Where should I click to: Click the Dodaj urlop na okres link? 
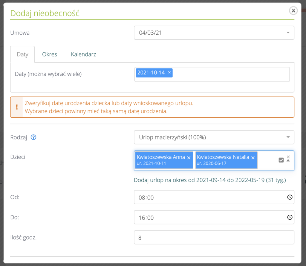tap(210, 180)
